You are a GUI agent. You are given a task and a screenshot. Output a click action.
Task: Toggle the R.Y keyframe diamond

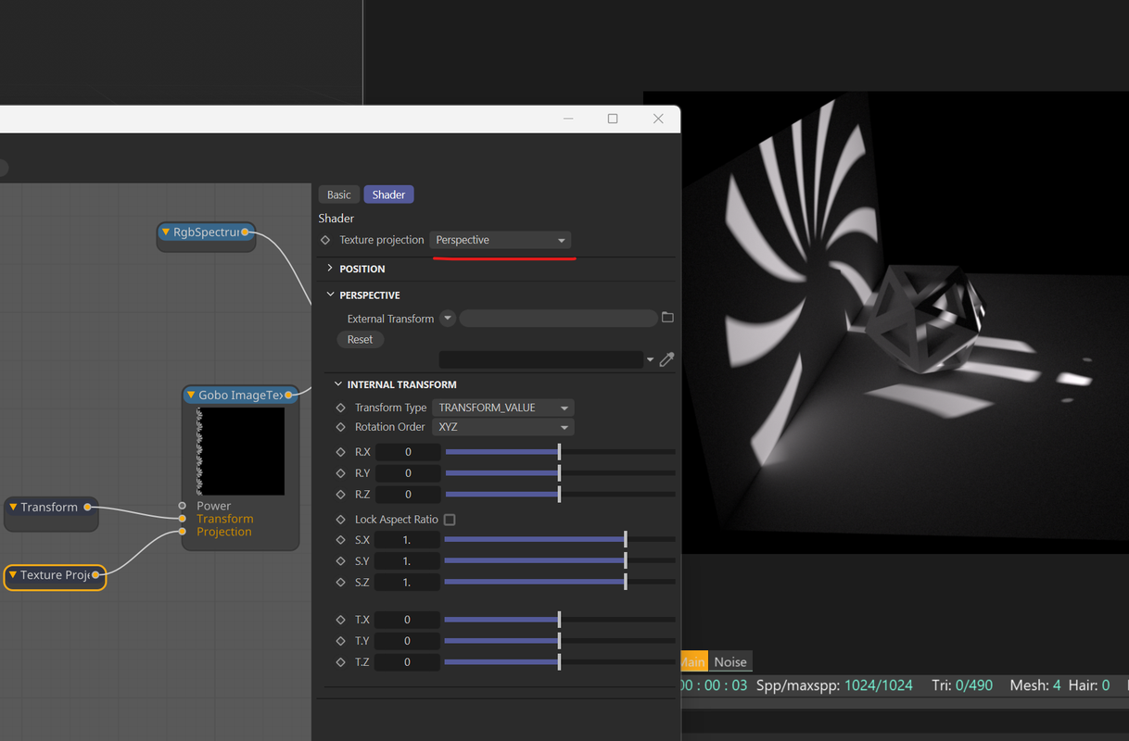340,473
